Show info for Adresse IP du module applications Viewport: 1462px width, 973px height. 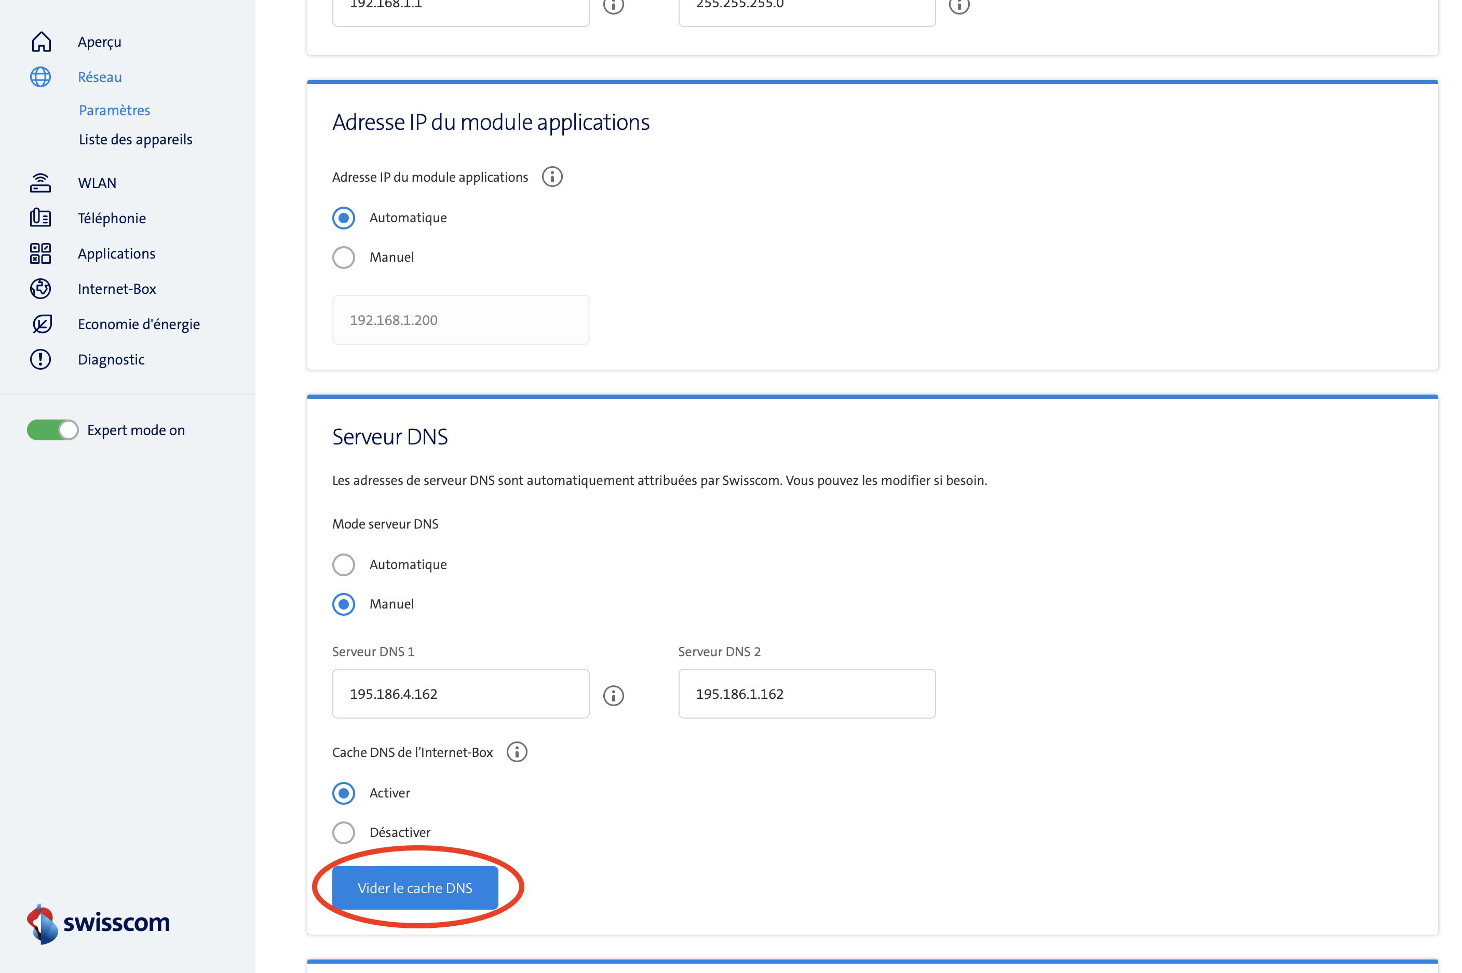click(552, 177)
